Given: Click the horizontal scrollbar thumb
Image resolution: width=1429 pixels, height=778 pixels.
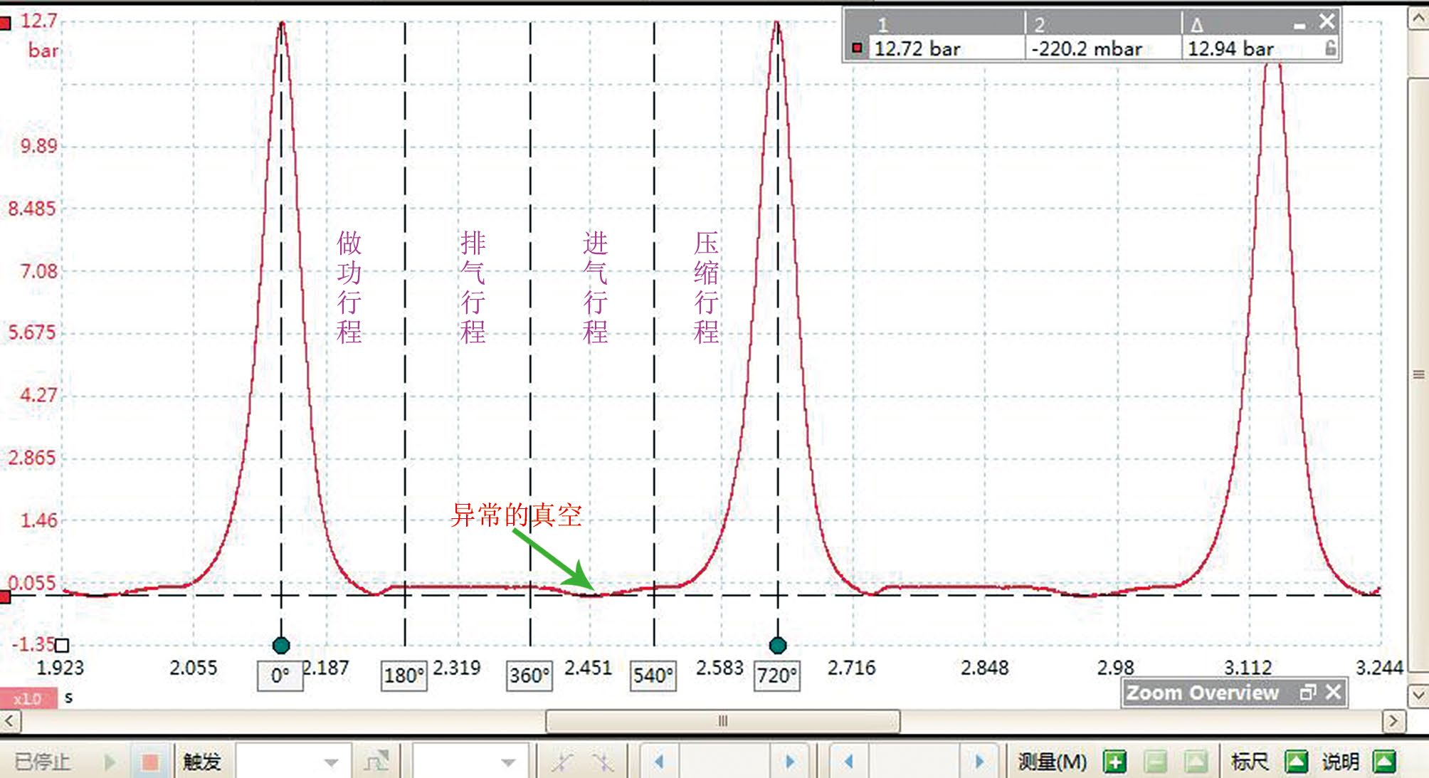Looking at the screenshot, I should tap(722, 721).
